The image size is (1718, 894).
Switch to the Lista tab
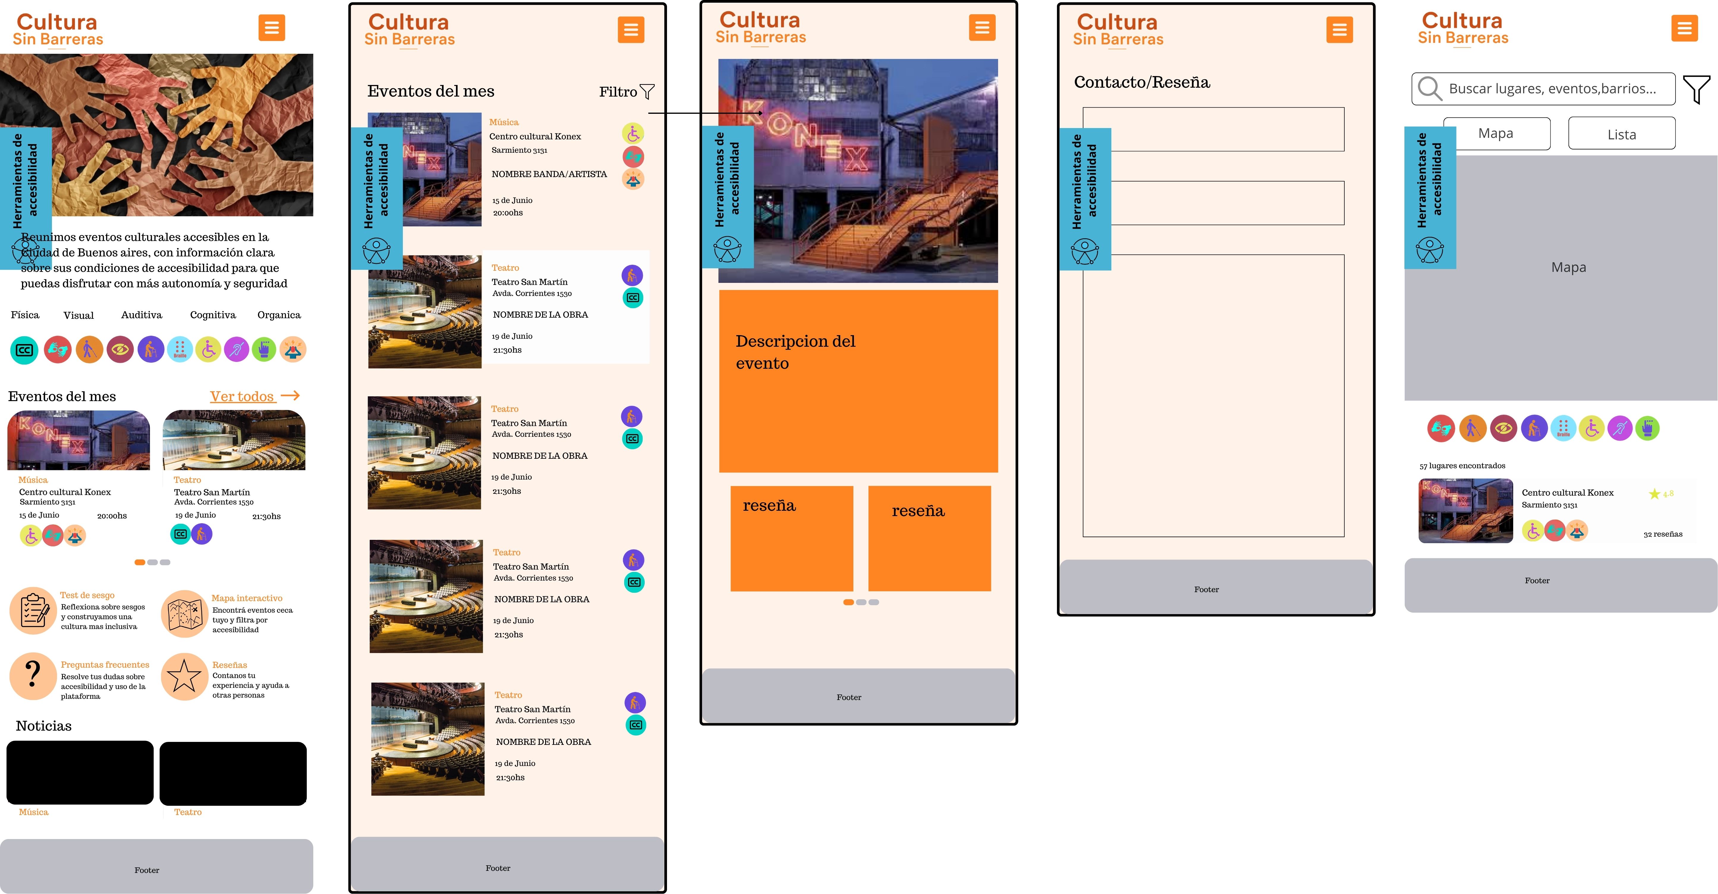pyautogui.click(x=1621, y=133)
